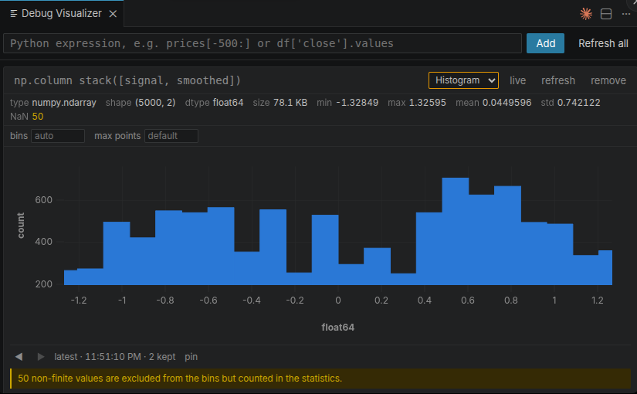Click the size value 78.1 KB
The height and width of the screenshot is (394, 637).
click(290, 103)
